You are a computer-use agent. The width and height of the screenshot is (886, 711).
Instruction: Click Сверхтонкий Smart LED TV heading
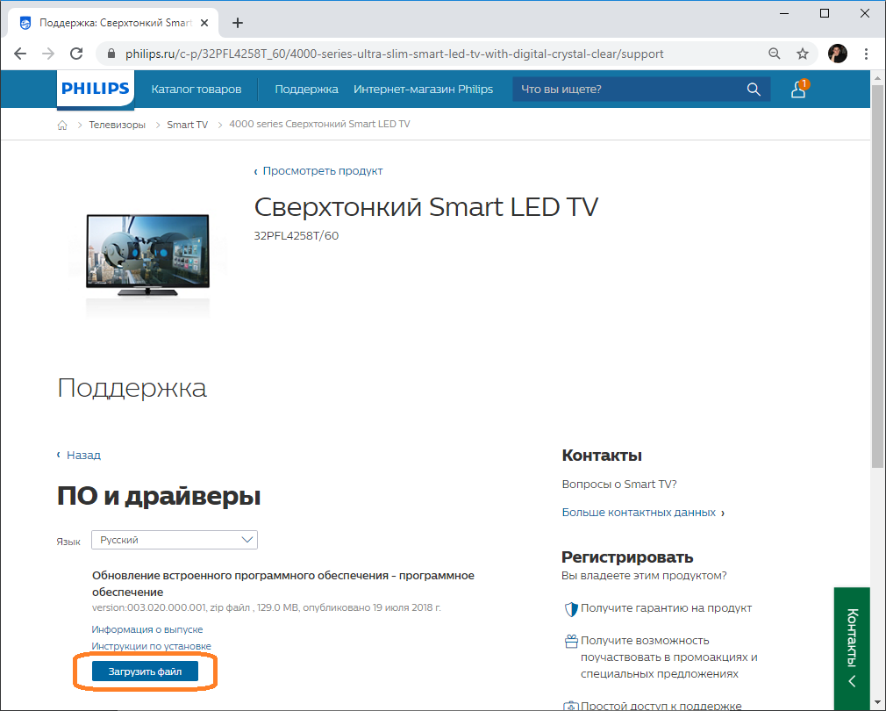[426, 207]
